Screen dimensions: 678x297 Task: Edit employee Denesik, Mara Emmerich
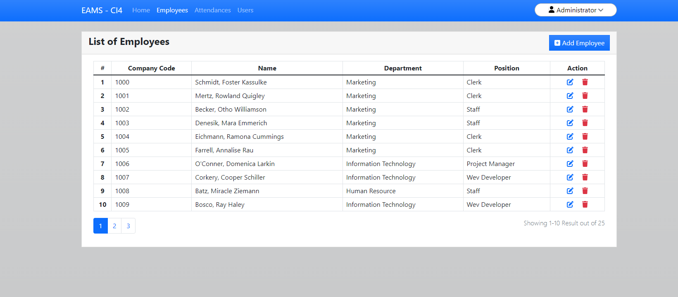tap(570, 123)
